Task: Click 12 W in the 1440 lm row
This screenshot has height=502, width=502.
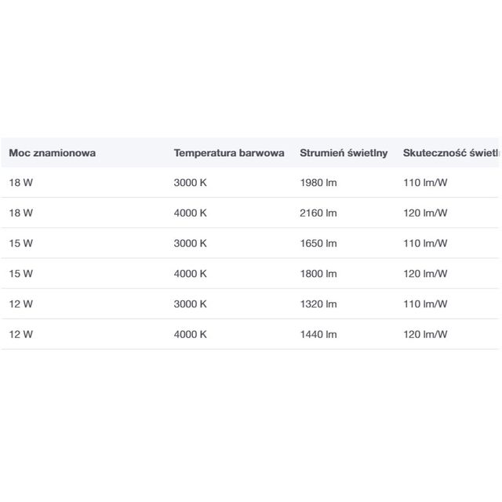Action: [21, 334]
